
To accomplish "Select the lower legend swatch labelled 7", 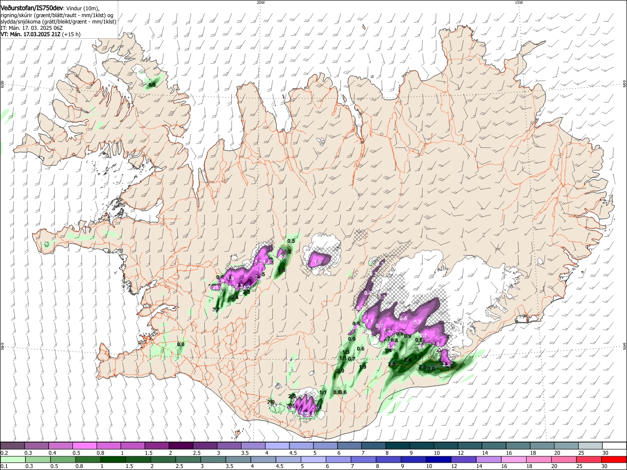I will pyautogui.click(x=363, y=459).
